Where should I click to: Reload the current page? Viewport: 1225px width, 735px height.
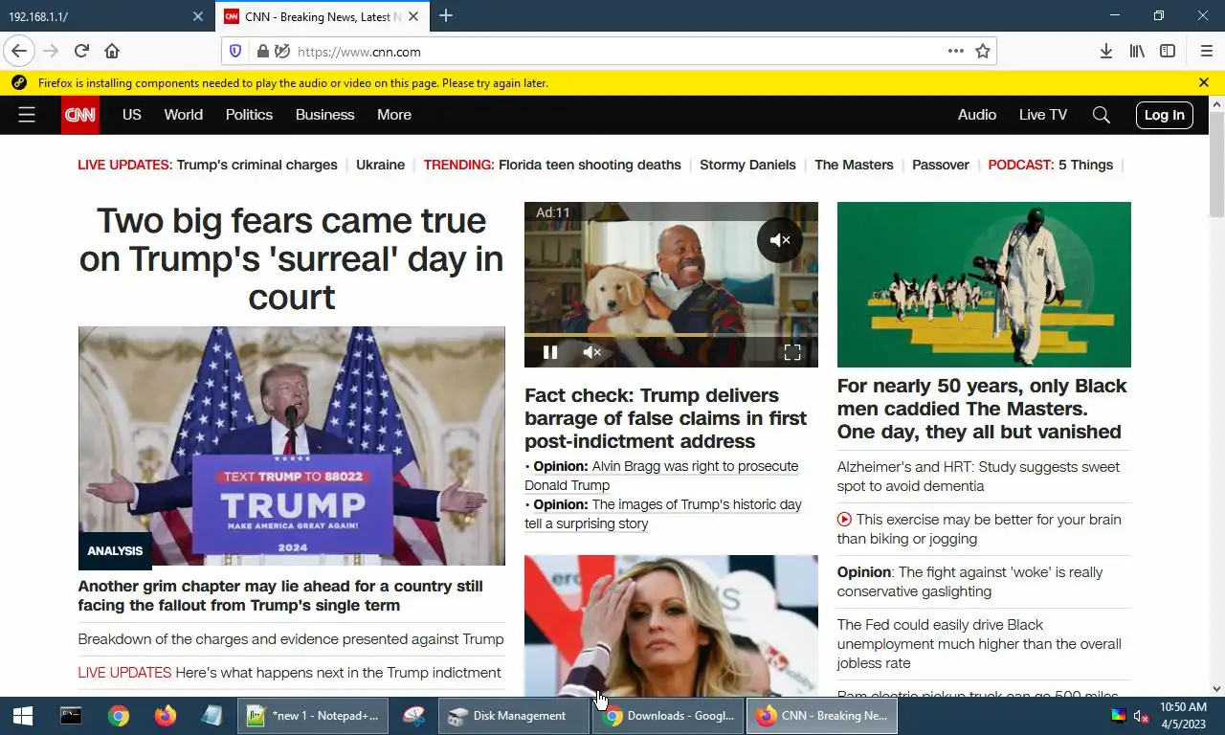click(x=81, y=51)
